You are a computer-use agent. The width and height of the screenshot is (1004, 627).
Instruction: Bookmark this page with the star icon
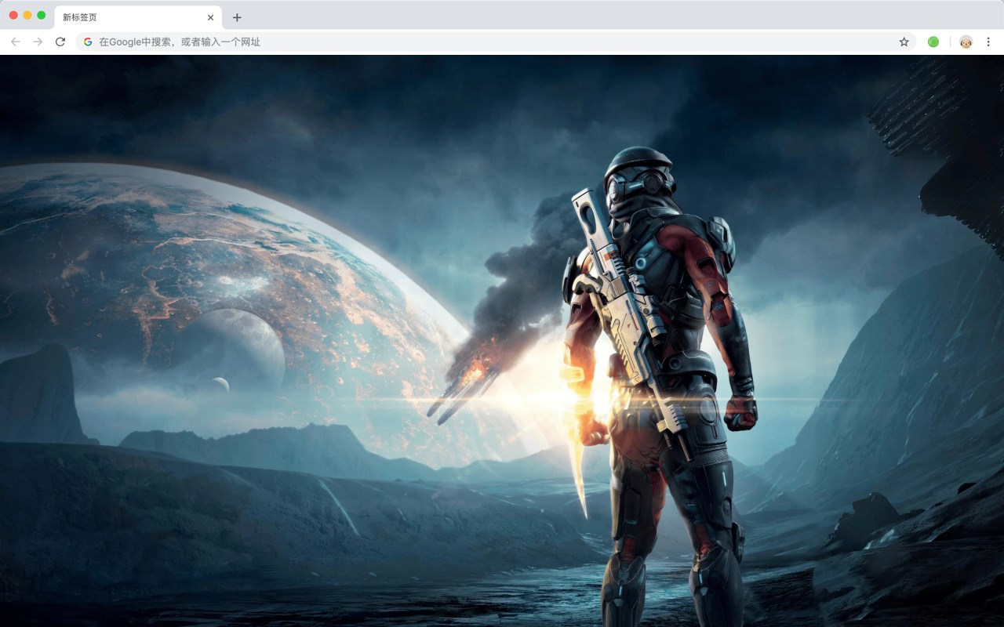904,42
